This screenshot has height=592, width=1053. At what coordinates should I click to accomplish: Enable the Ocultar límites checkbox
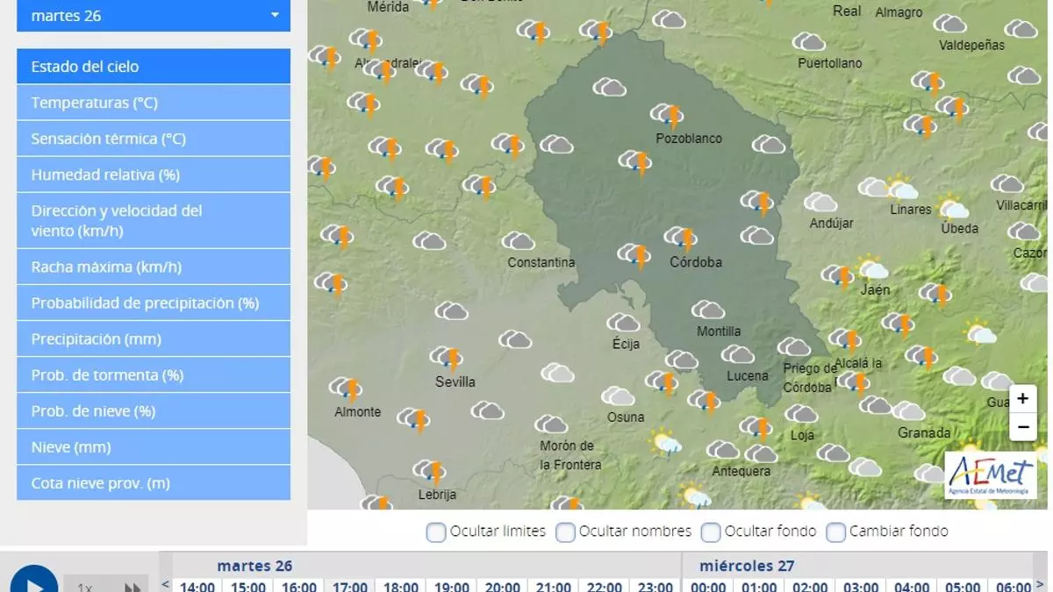click(436, 531)
